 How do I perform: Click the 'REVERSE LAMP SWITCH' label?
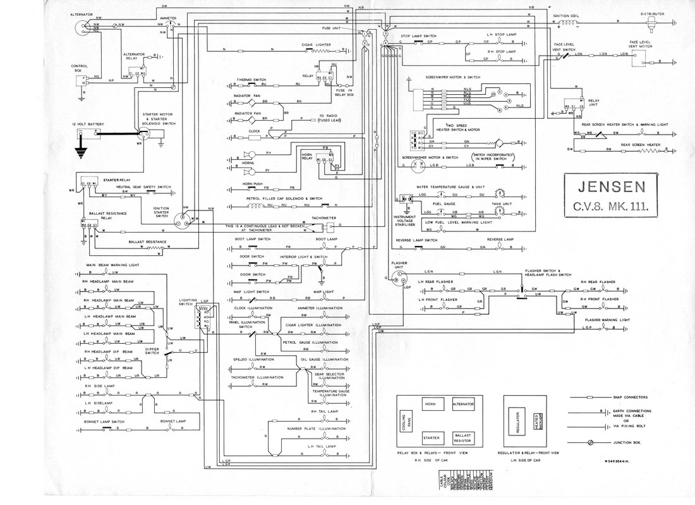[416, 240]
